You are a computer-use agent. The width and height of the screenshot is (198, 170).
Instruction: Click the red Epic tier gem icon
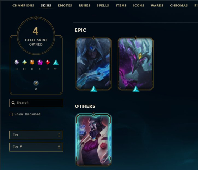48,62
